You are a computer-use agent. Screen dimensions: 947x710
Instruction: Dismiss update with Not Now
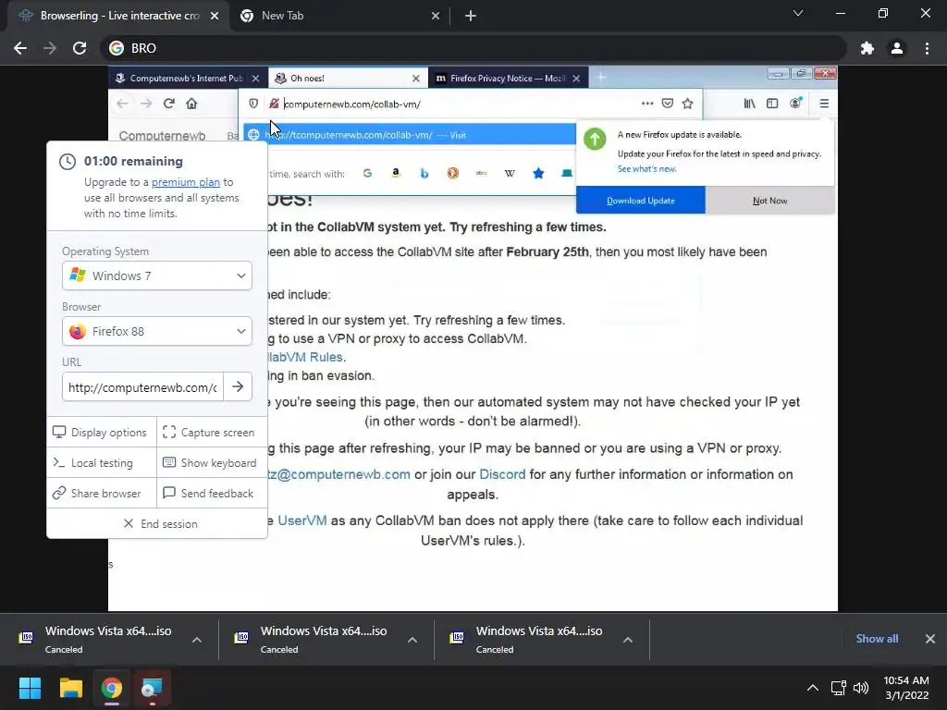[770, 201]
